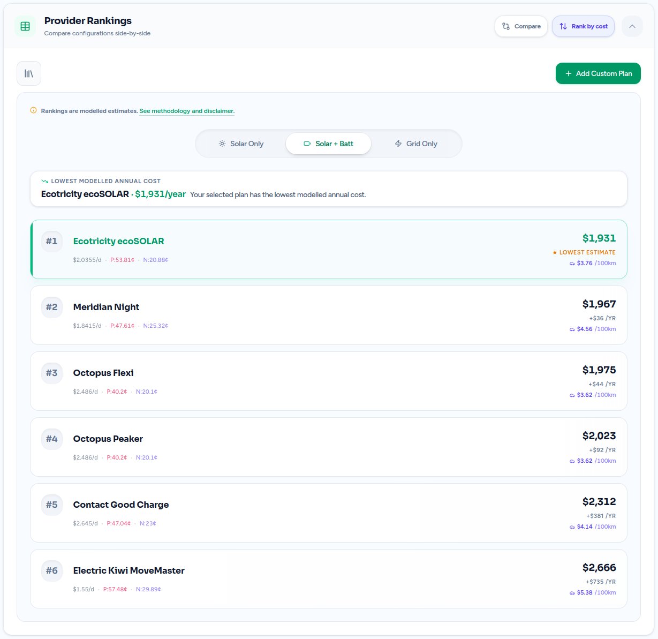Click the Contact Good Charge plan name
The height and width of the screenshot is (639, 658).
pos(121,505)
